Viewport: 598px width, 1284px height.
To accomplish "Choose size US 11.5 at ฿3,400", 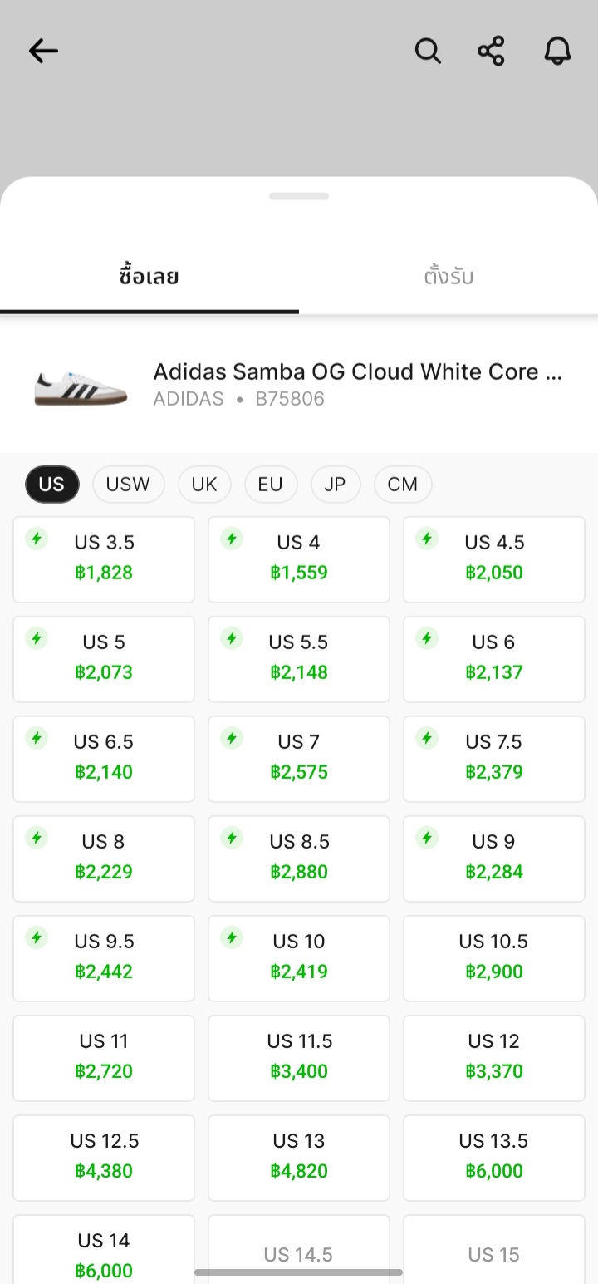I will tap(299, 1057).
